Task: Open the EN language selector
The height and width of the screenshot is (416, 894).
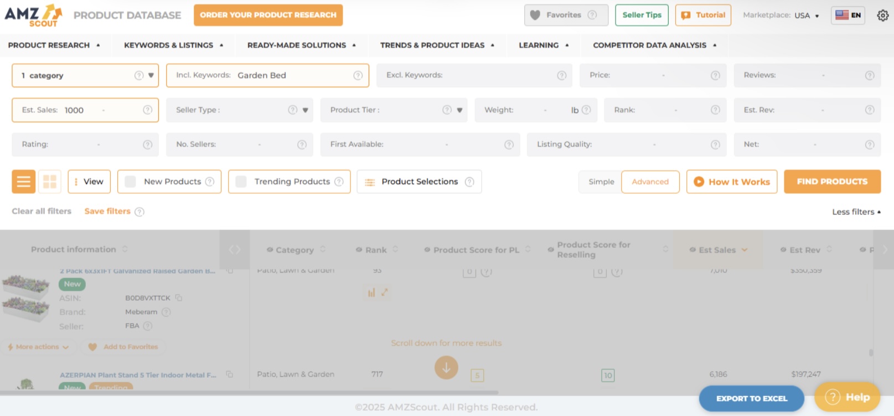Action: [848, 15]
